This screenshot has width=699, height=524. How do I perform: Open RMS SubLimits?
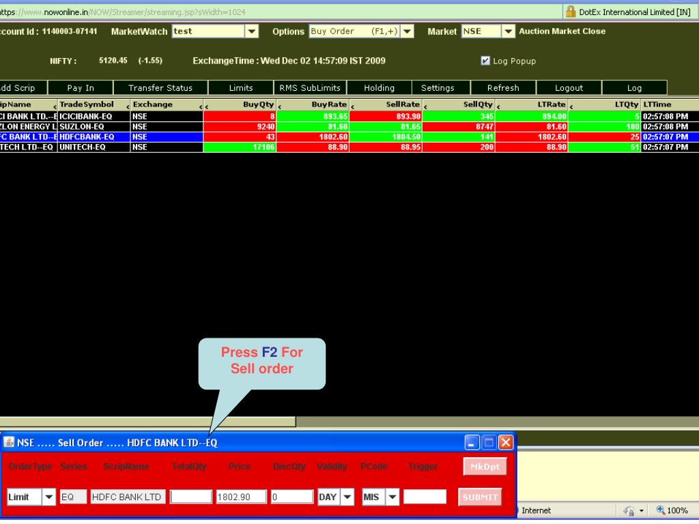coord(310,88)
